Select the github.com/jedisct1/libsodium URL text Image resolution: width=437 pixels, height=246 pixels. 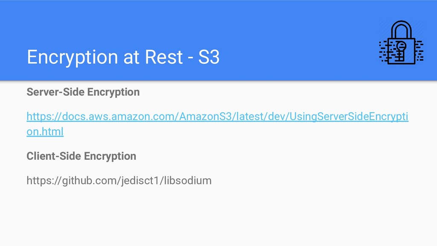(119, 181)
